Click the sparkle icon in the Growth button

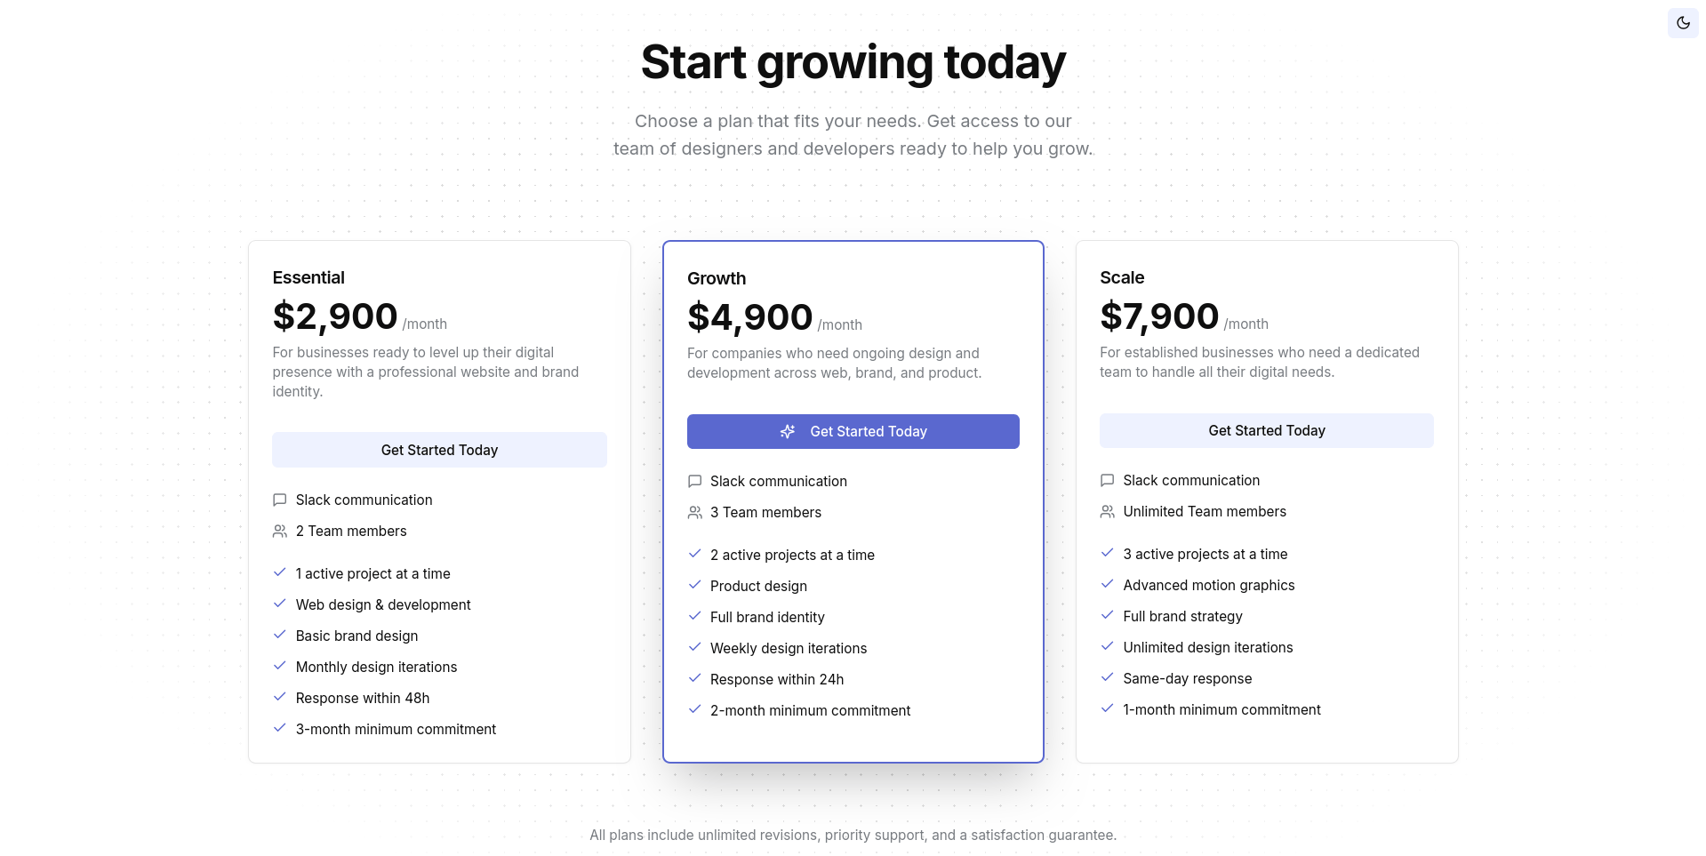click(788, 431)
